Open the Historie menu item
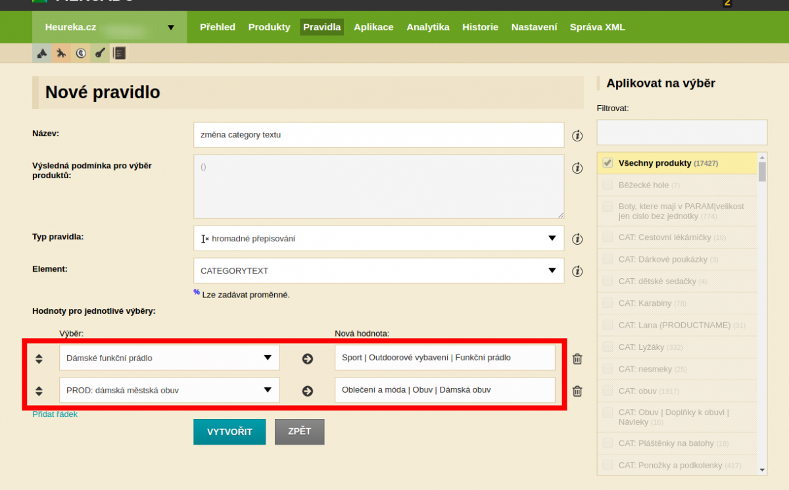This screenshot has height=490, width=789. (480, 27)
